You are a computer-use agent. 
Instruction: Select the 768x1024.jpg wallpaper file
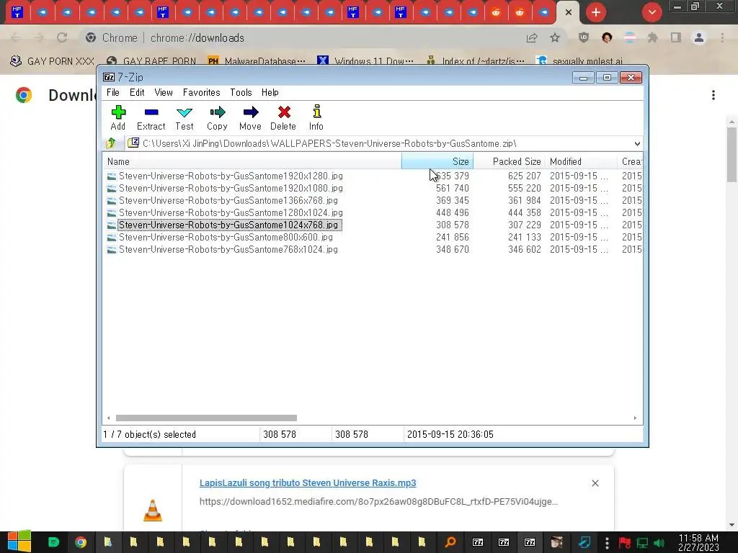pyautogui.click(x=228, y=249)
